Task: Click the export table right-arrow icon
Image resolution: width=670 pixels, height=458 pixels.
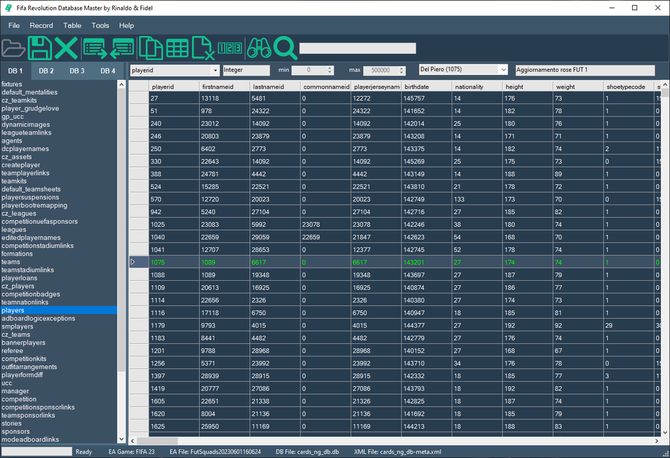Action: (95, 48)
